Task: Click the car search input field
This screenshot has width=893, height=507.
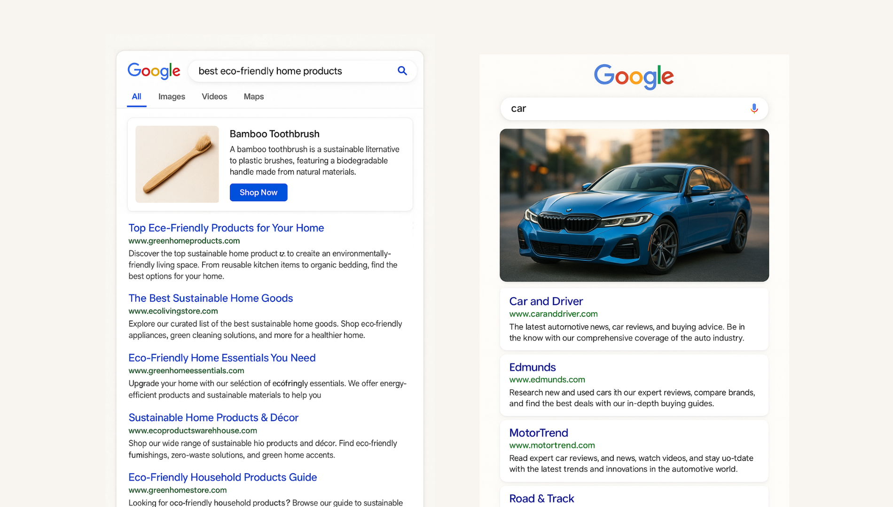Action: coord(634,108)
